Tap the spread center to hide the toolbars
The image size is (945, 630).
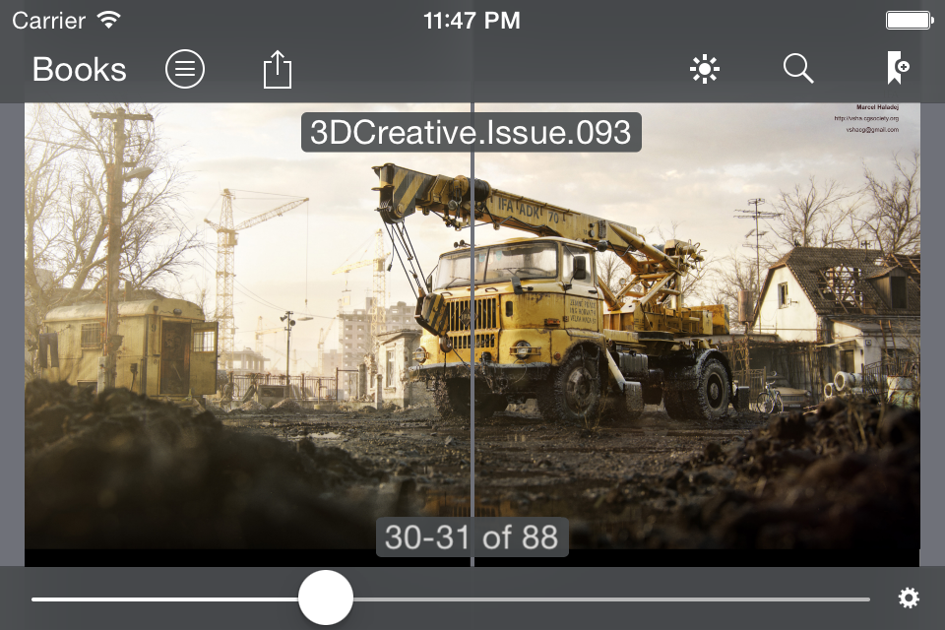pos(473,335)
